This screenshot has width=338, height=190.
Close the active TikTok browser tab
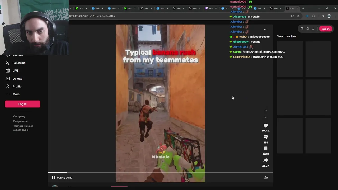click(297, 8)
